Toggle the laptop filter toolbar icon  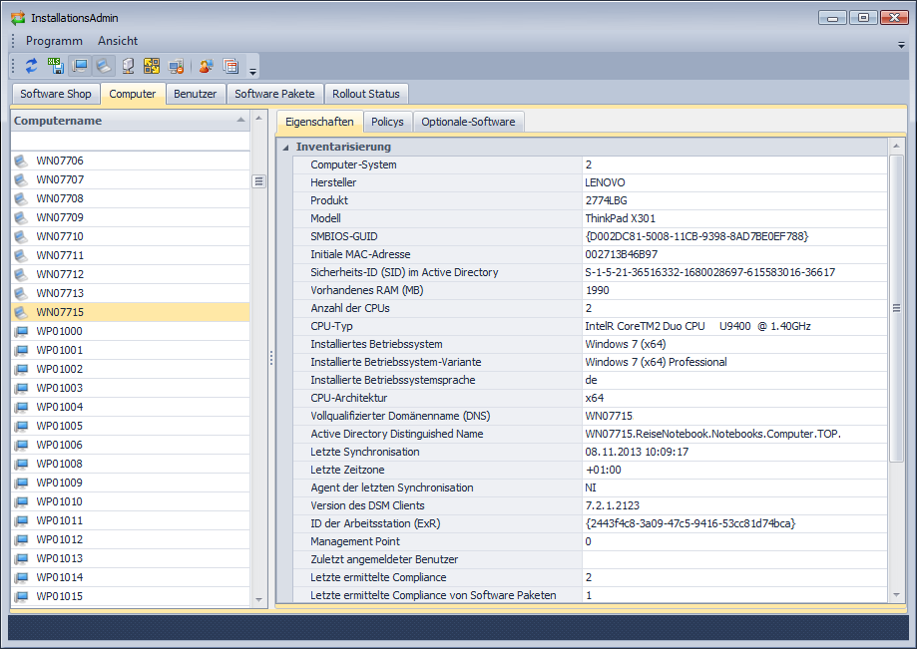tap(104, 67)
